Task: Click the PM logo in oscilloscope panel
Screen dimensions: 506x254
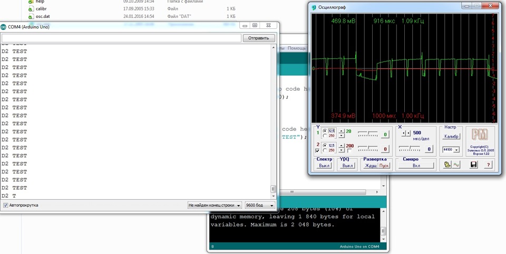Action: point(480,134)
